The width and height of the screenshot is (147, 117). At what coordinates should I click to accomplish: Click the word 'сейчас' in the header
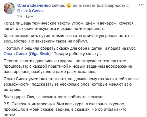(x=58, y=5)
